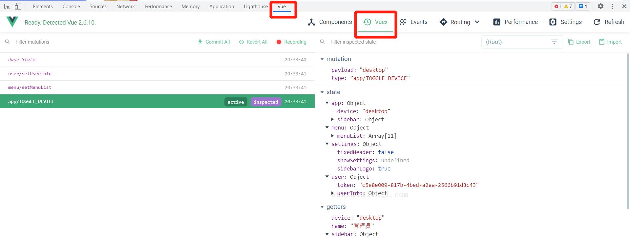Collapse the menu object in state
The height and width of the screenshot is (238, 630).
(327, 128)
